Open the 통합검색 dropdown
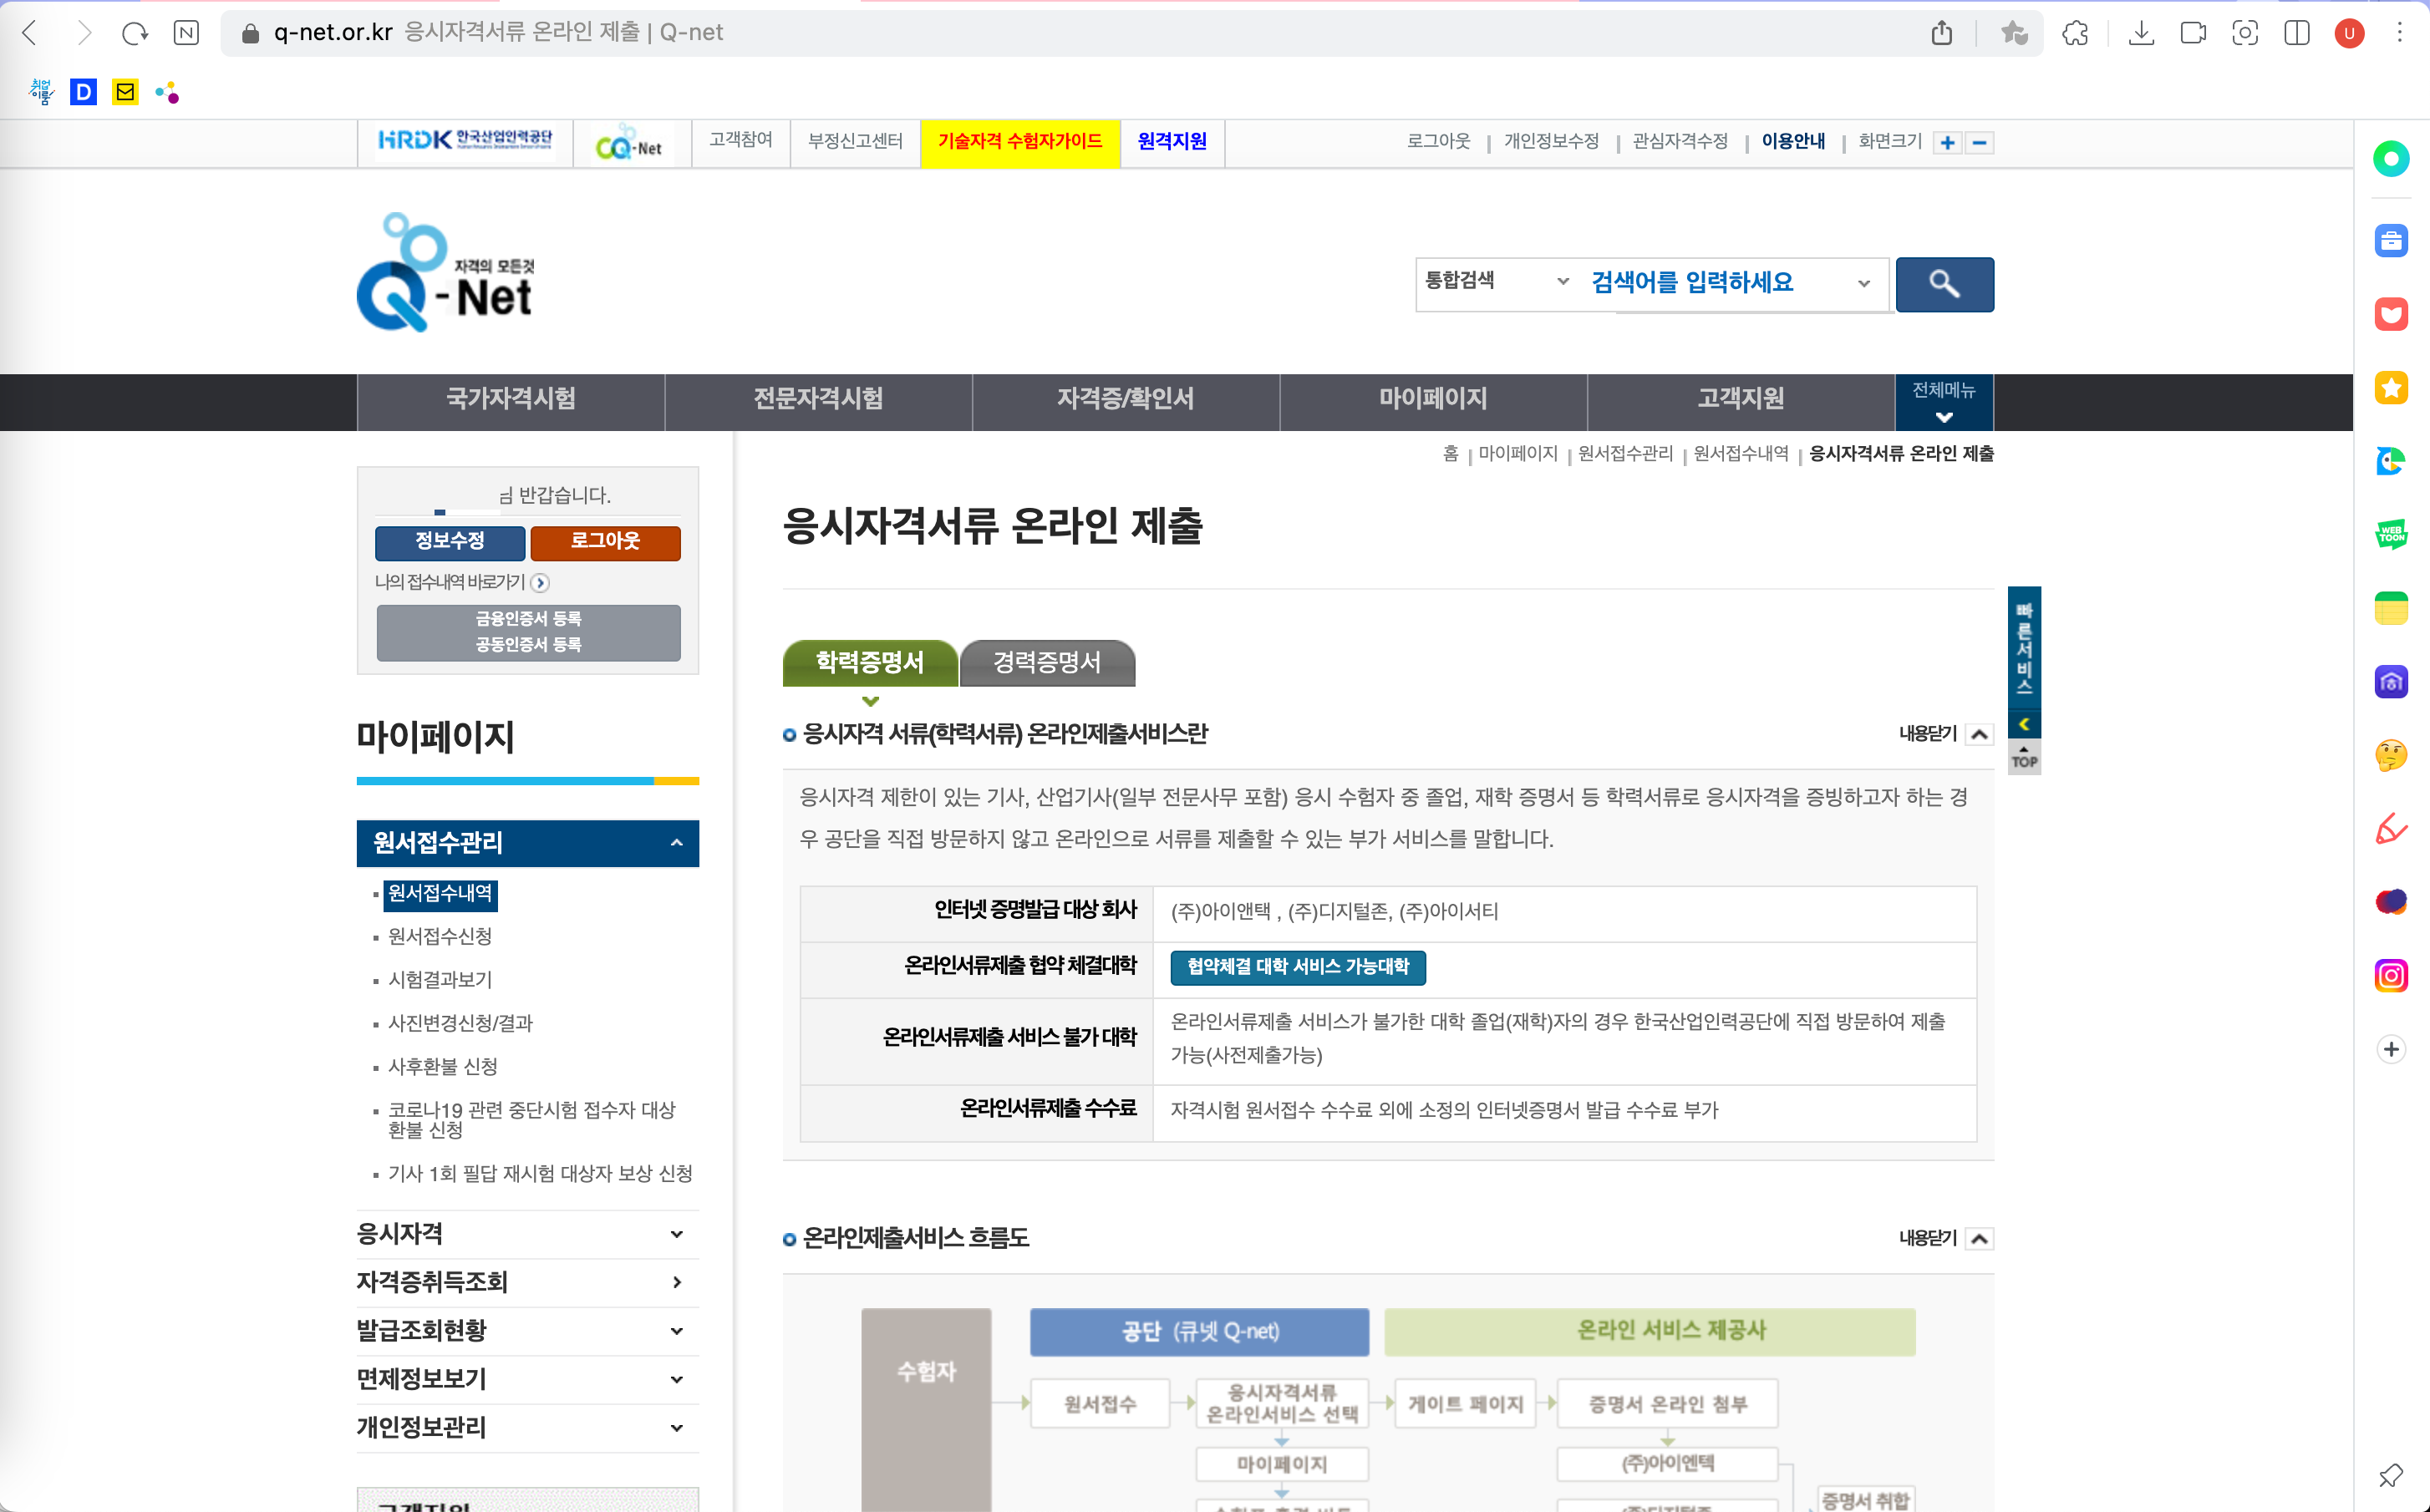 (1495, 281)
